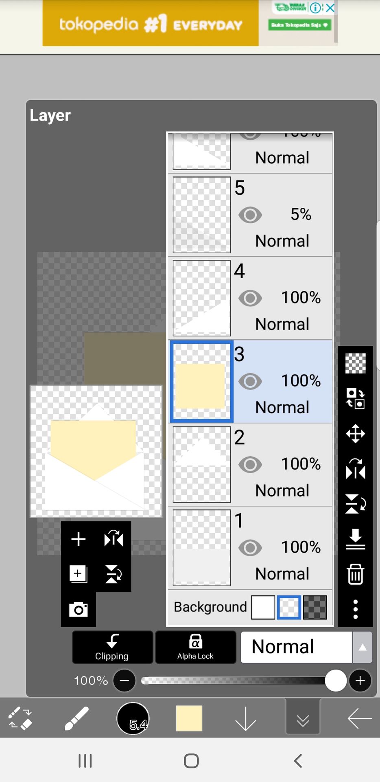
Task: Tap the merge down arrow icon
Action: pyautogui.click(x=355, y=539)
